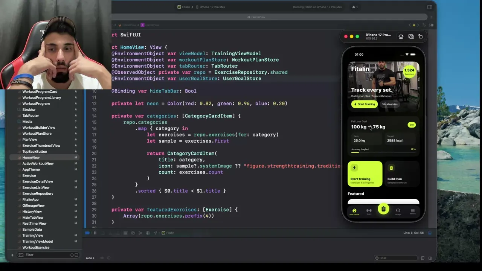Open the warning issues indicator in Xcode toolbar
The height and width of the screenshot is (271, 482).
(x=355, y=7)
